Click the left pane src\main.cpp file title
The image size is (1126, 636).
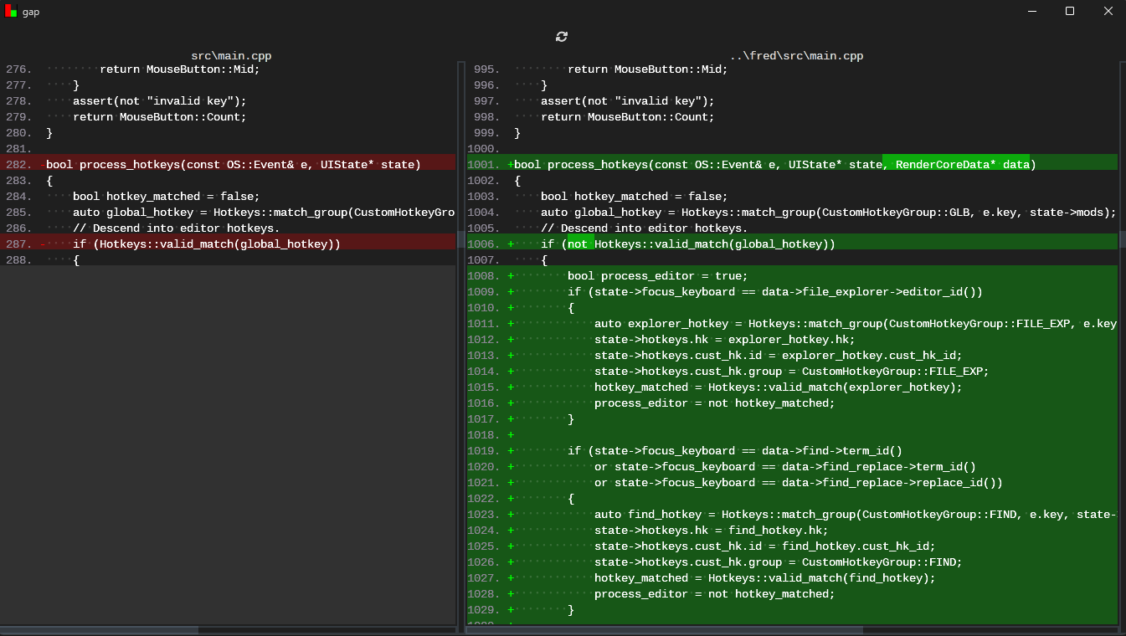point(231,56)
